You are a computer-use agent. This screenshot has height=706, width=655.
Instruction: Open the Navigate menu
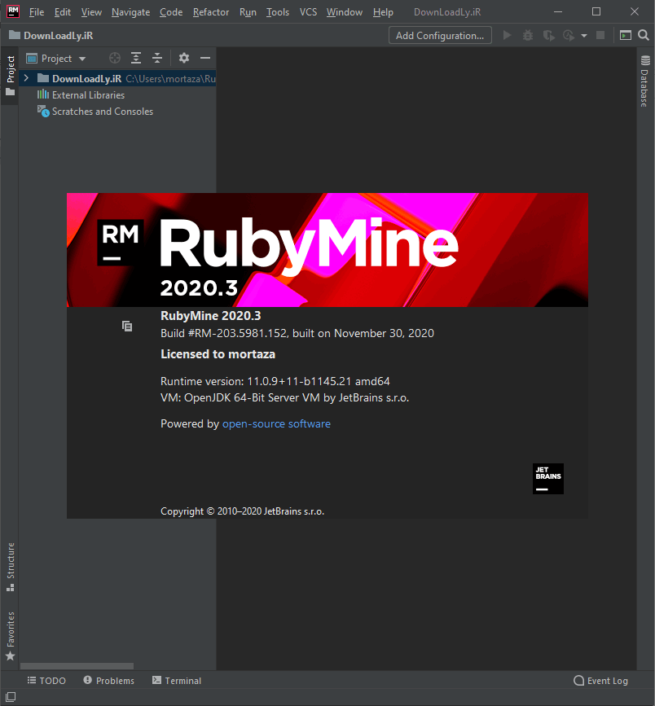130,12
